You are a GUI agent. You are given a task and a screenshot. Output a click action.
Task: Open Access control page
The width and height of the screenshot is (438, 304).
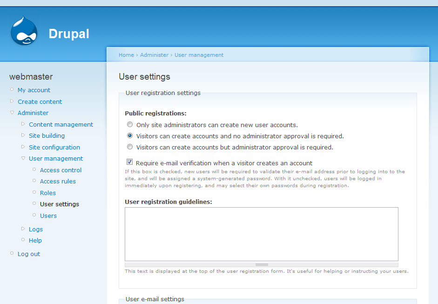[x=61, y=170]
